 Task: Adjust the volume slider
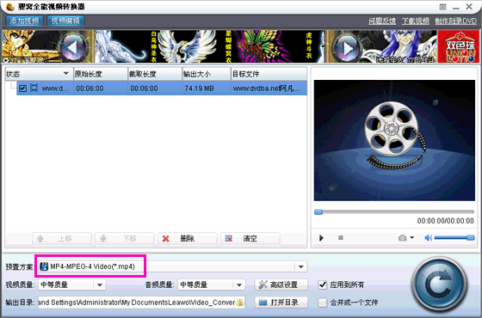click(x=454, y=237)
